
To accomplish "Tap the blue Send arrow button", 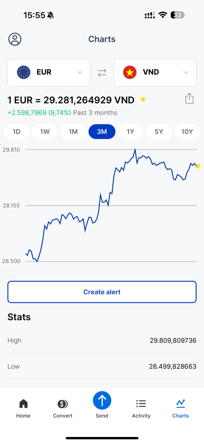I will coord(102,401).
